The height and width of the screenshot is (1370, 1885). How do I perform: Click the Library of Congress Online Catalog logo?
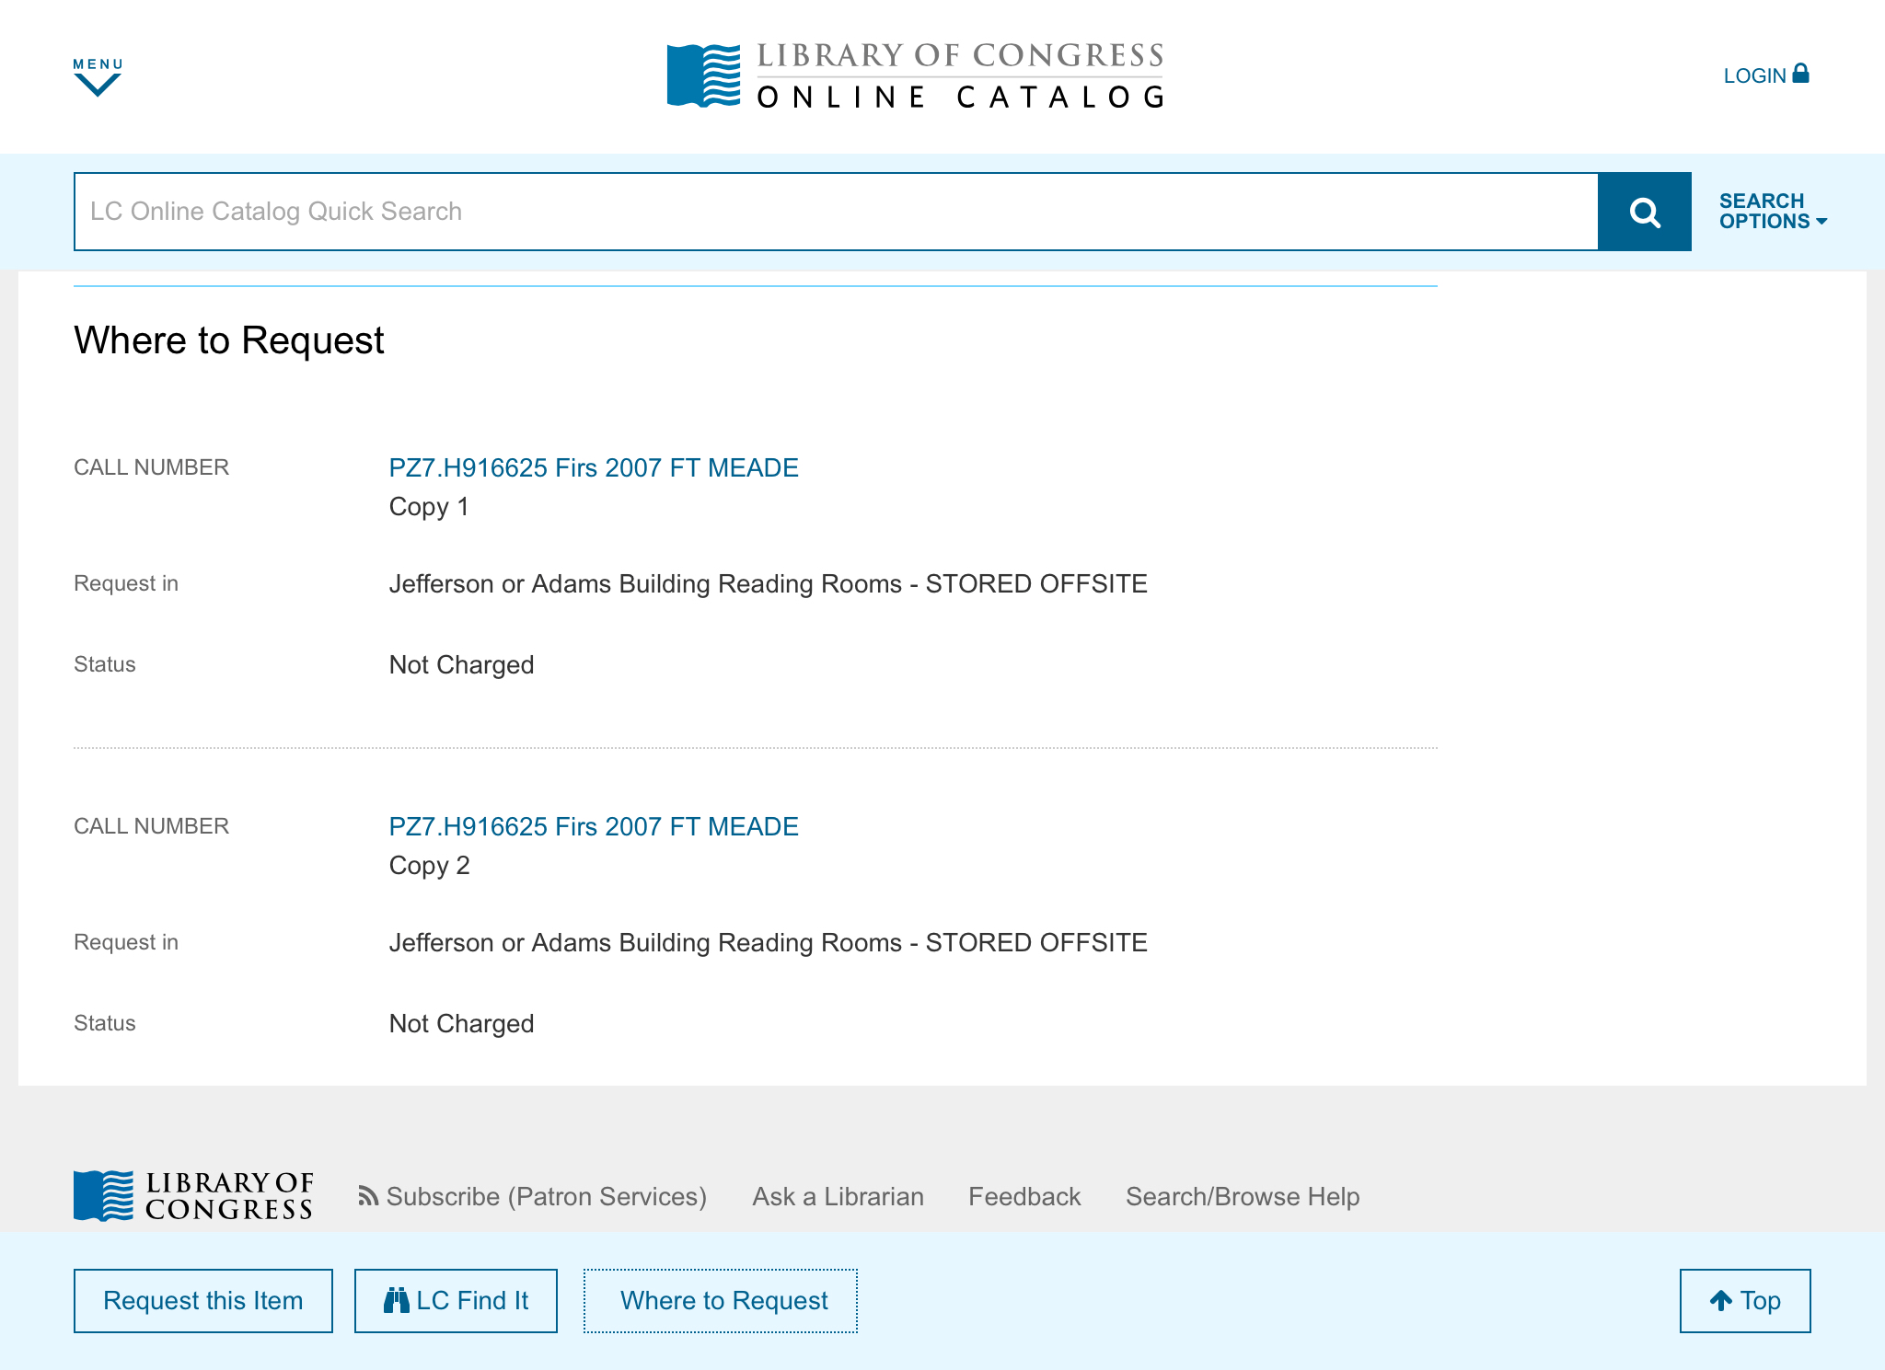915,75
